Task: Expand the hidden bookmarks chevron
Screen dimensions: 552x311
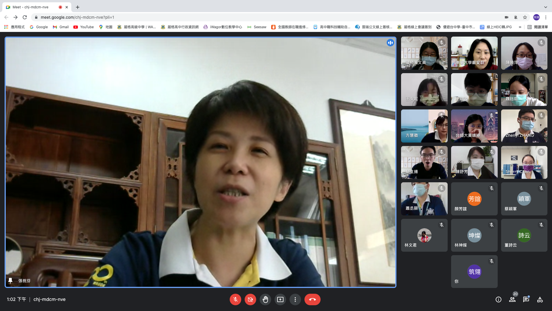Action: tap(520, 27)
